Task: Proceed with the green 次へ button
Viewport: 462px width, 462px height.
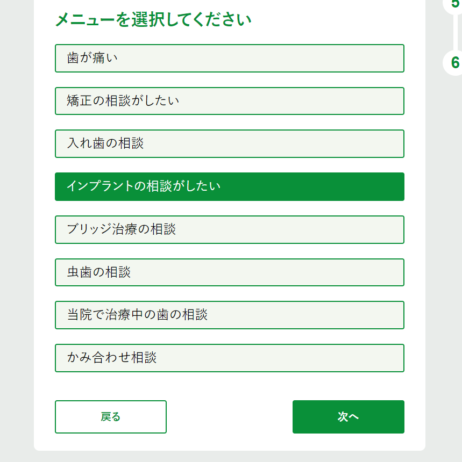Action: (x=348, y=417)
